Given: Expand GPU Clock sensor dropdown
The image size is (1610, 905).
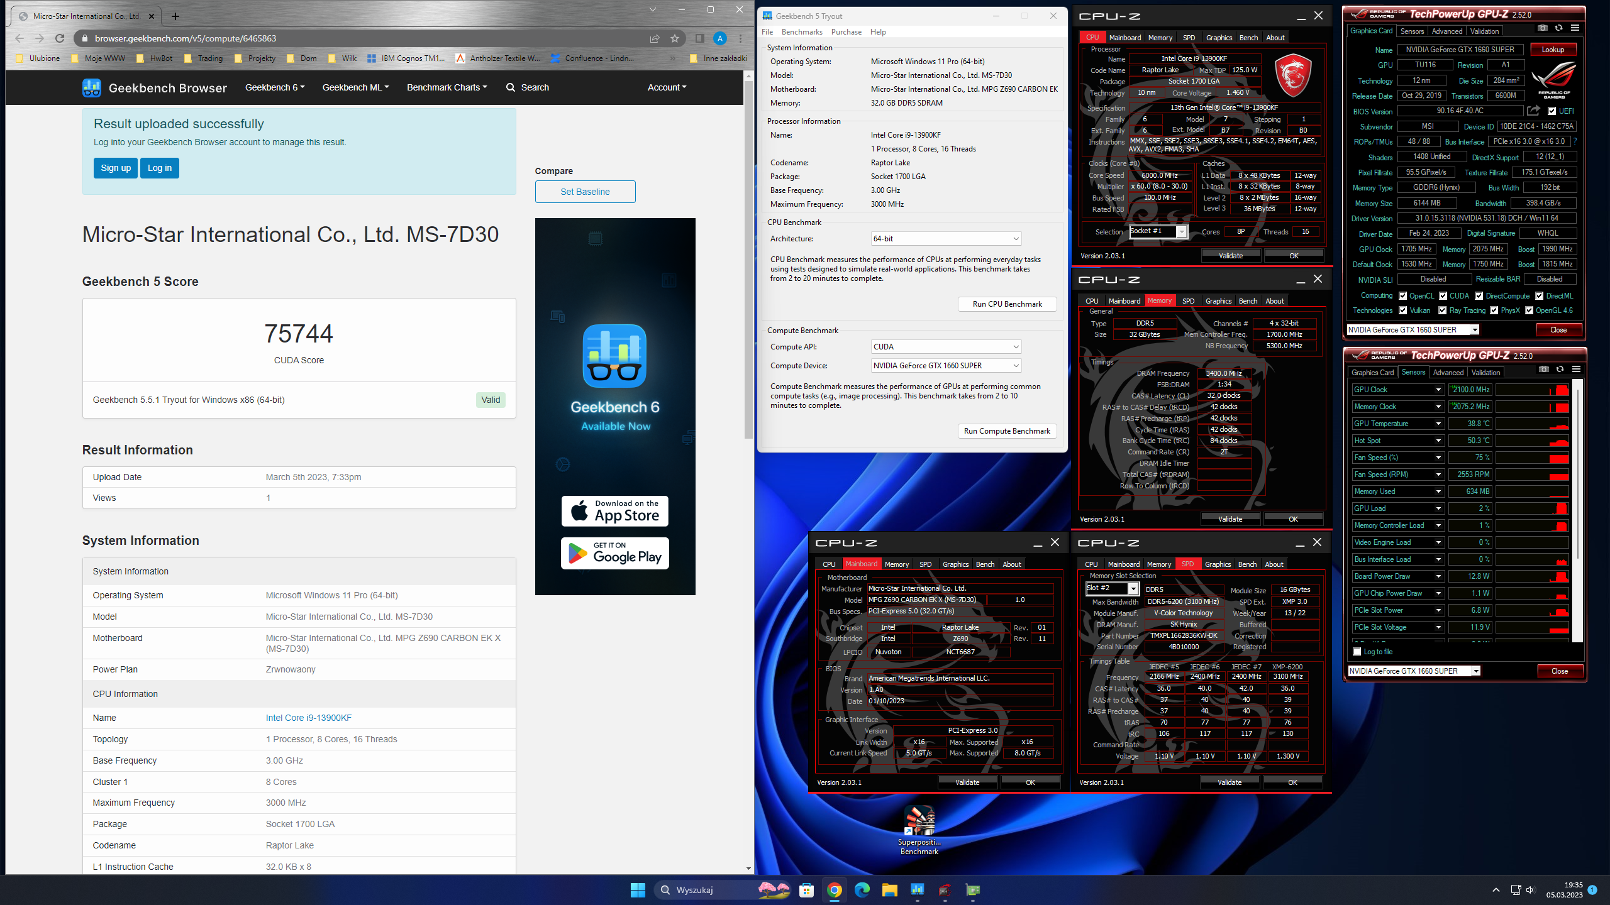Looking at the screenshot, I should click(1438, 390).
